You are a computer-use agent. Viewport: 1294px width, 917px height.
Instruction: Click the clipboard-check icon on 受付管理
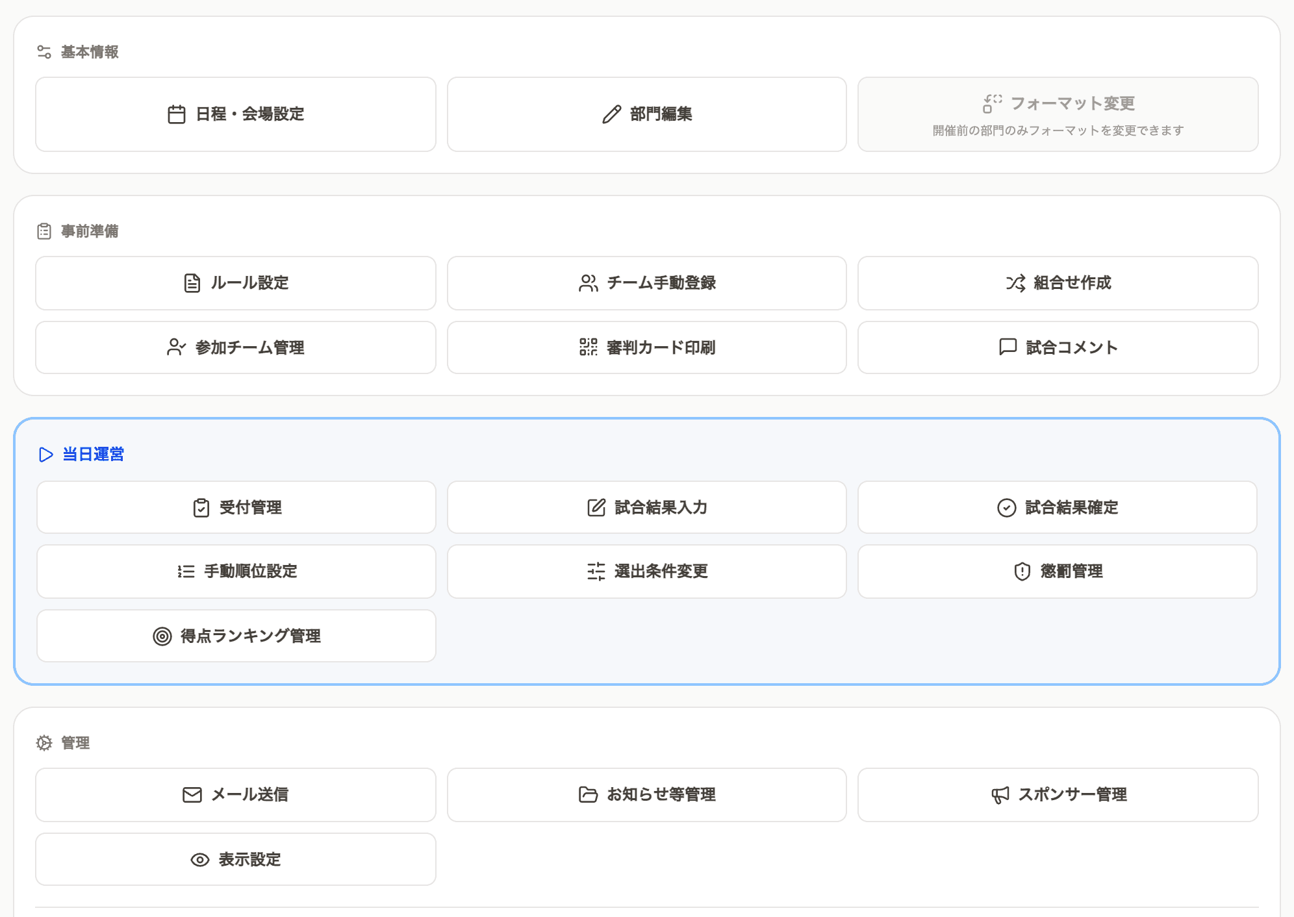[201, 508]
